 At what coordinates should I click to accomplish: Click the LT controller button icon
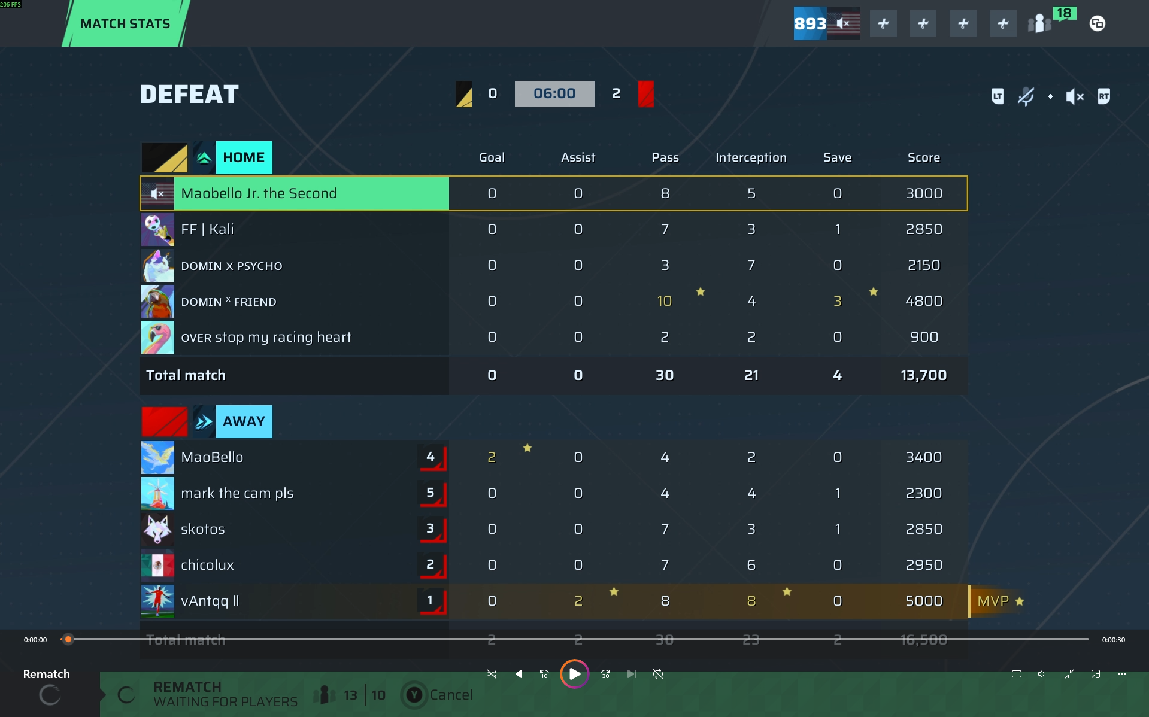(998, 96)
